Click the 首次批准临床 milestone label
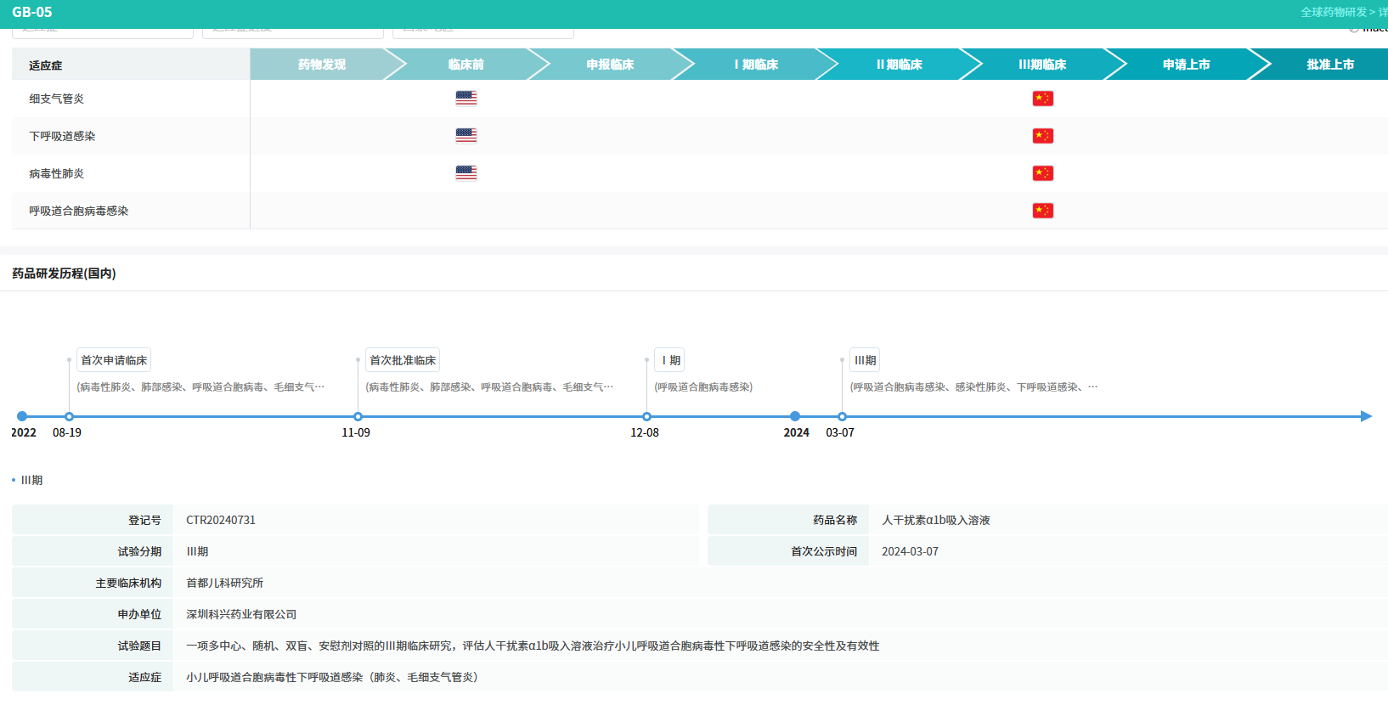The width and height of the screenshot is (1388, 705). 403,360
